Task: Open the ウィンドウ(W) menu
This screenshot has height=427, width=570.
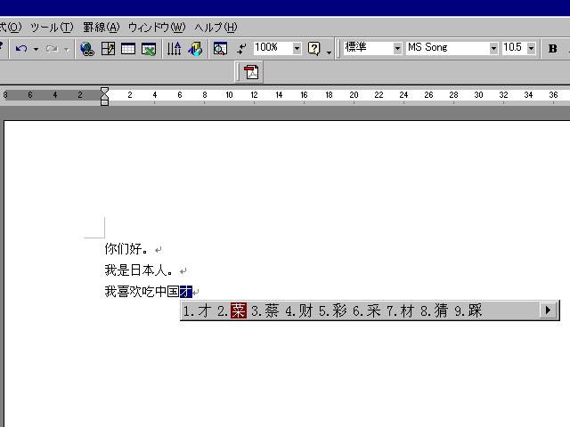Action: click(157, 28)
